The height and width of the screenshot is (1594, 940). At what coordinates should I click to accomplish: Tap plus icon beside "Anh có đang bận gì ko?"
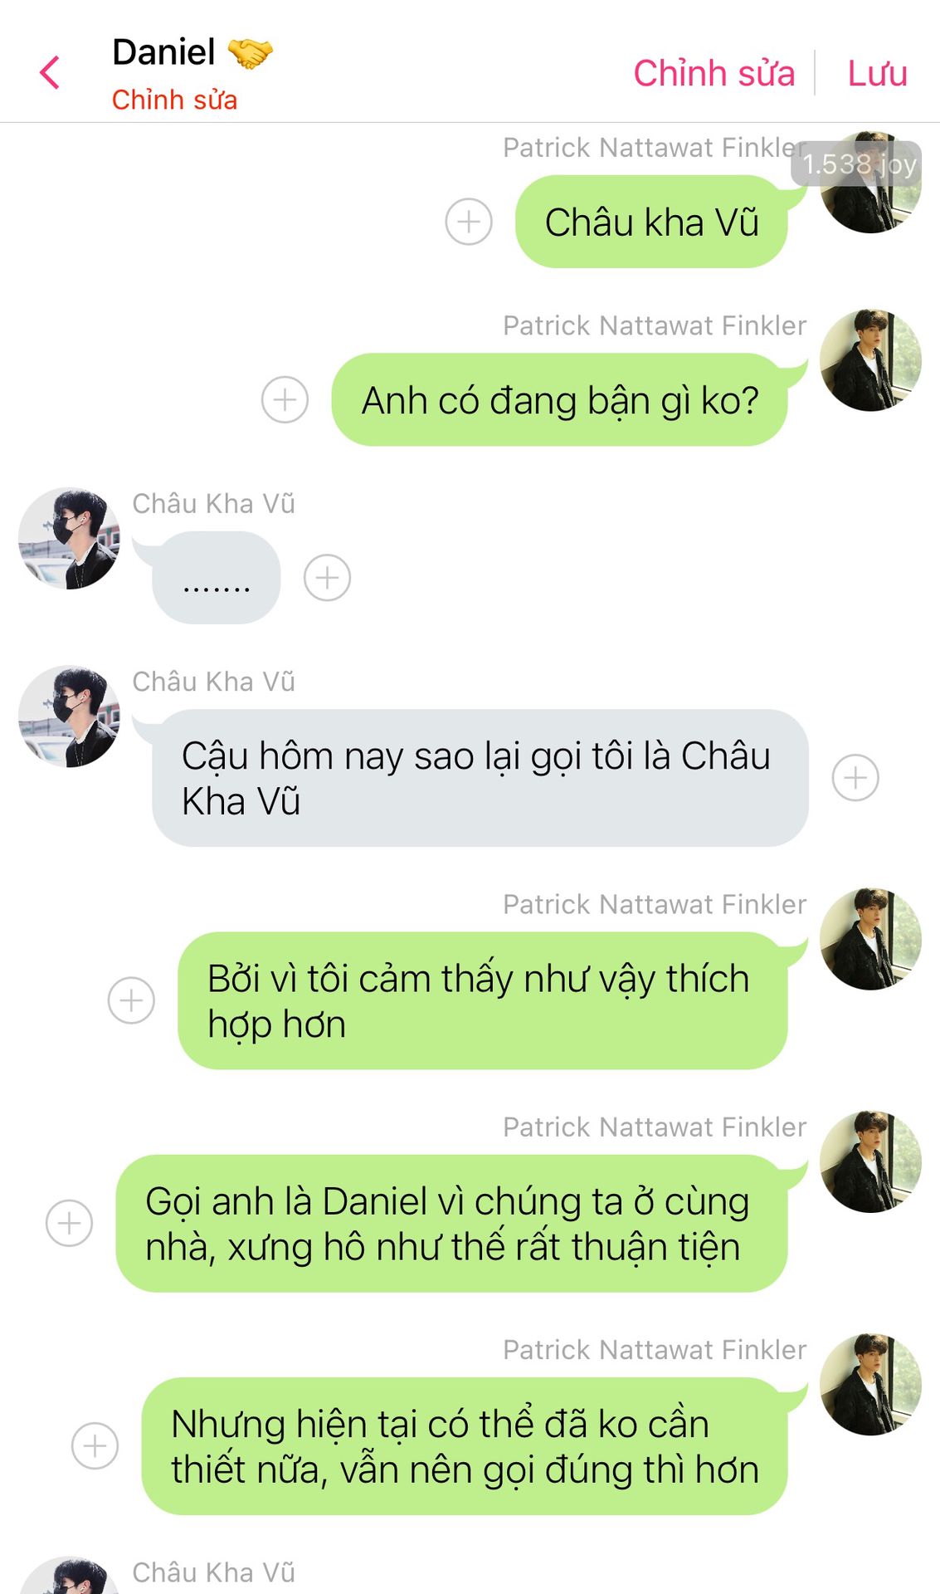(285, 400)
